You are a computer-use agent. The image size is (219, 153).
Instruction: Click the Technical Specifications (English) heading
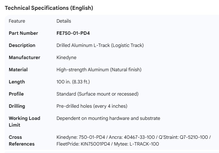click(x=49, y=8)
